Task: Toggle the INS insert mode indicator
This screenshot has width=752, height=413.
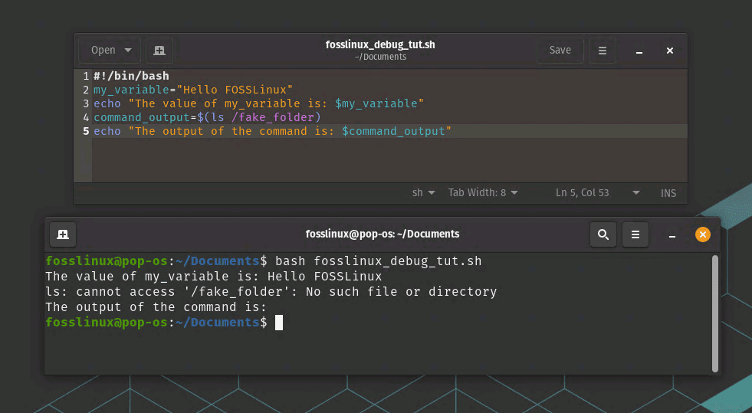Action: (x=668, y=193)
